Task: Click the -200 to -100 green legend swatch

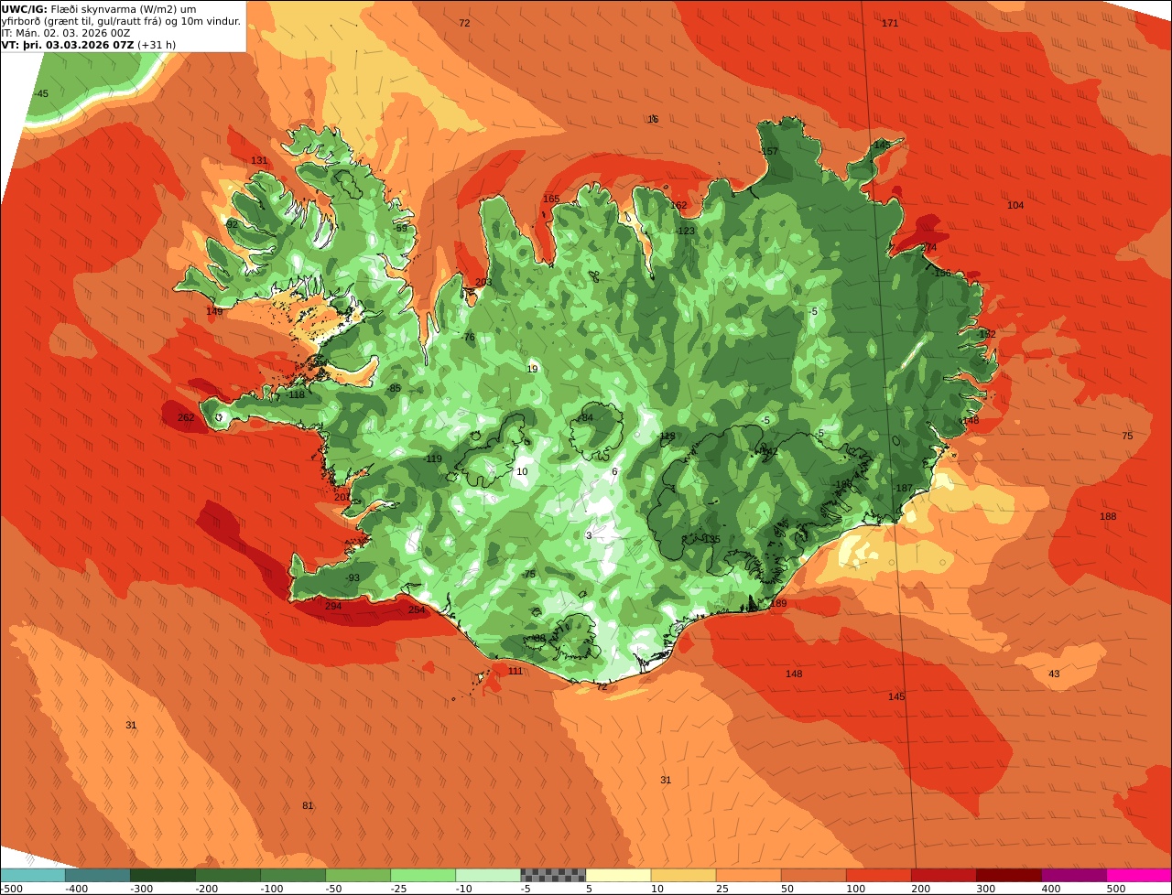Action: [x=227, y=875]
